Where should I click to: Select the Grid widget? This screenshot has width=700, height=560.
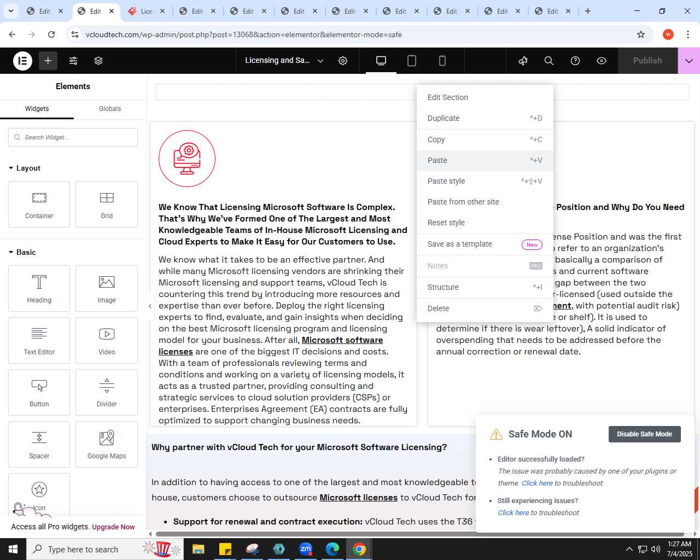pos(107,204)
